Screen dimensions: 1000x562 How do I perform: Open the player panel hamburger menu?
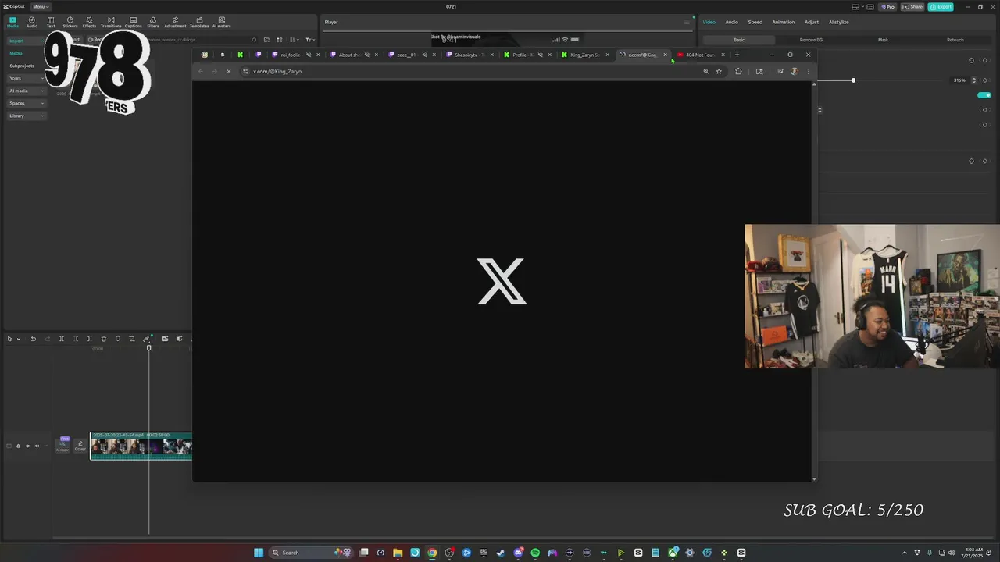click(x=687, y=22)
